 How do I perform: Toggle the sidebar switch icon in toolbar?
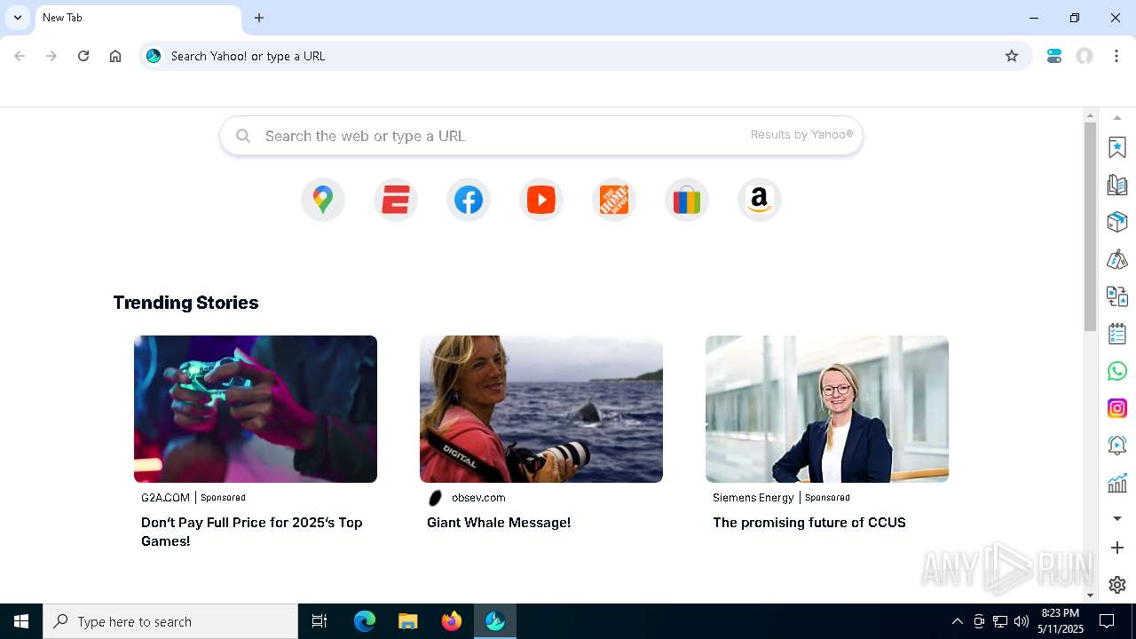tap(1054, 56)
